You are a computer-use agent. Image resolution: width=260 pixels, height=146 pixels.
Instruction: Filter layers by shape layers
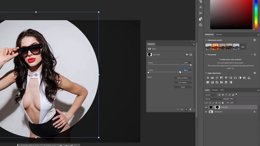[x=230, y=95]
